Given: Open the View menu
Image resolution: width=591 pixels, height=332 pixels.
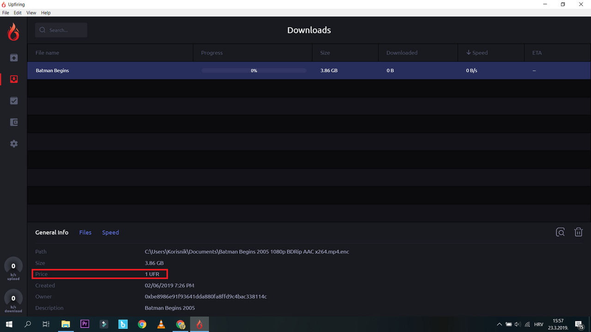Looking at the screenshot, I should point(31,13).
